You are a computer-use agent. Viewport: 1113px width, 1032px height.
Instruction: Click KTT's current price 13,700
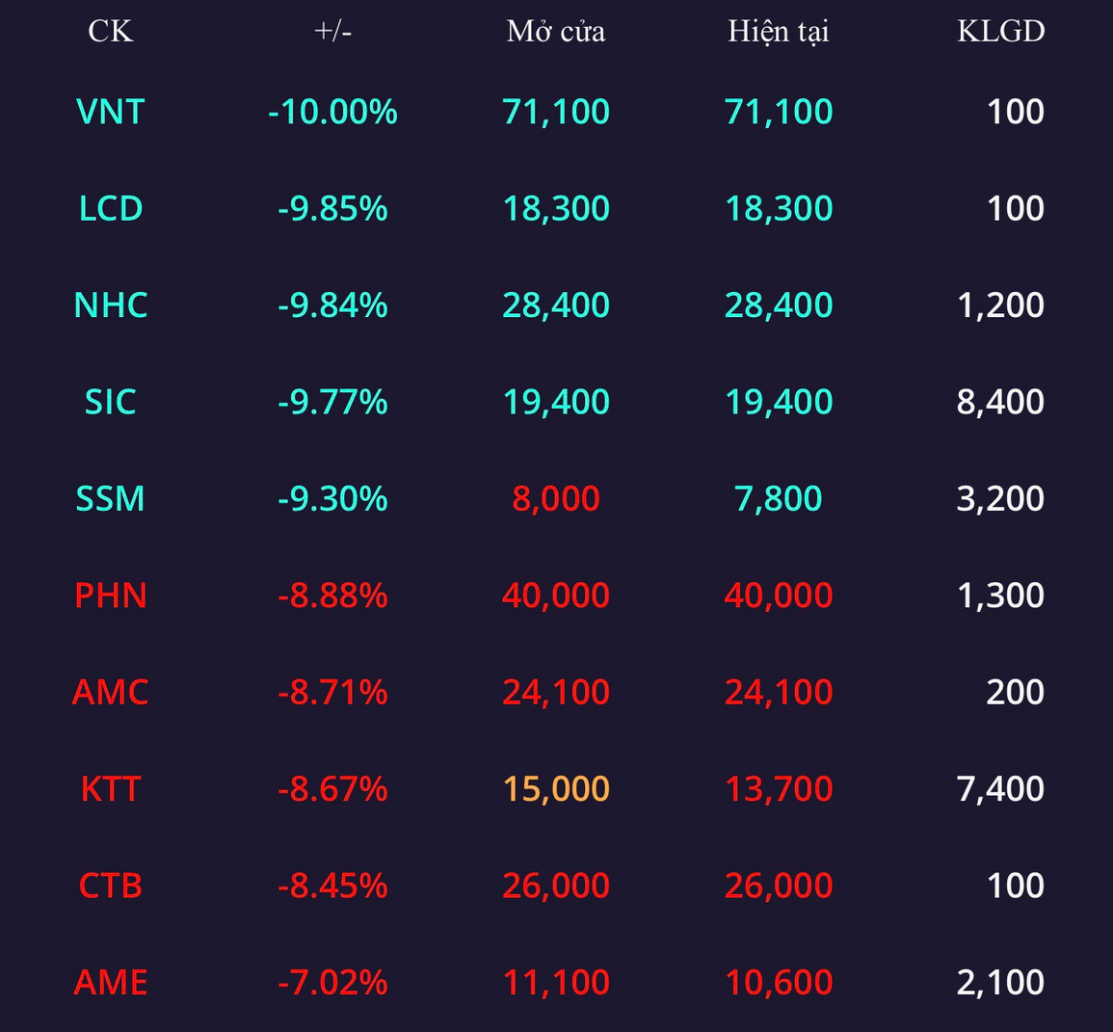(778, 789)
